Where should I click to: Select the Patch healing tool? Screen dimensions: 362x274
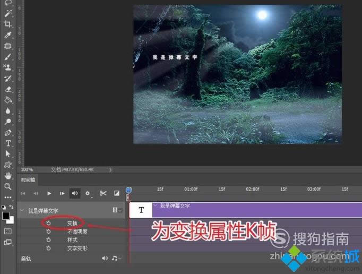(8, 46)
